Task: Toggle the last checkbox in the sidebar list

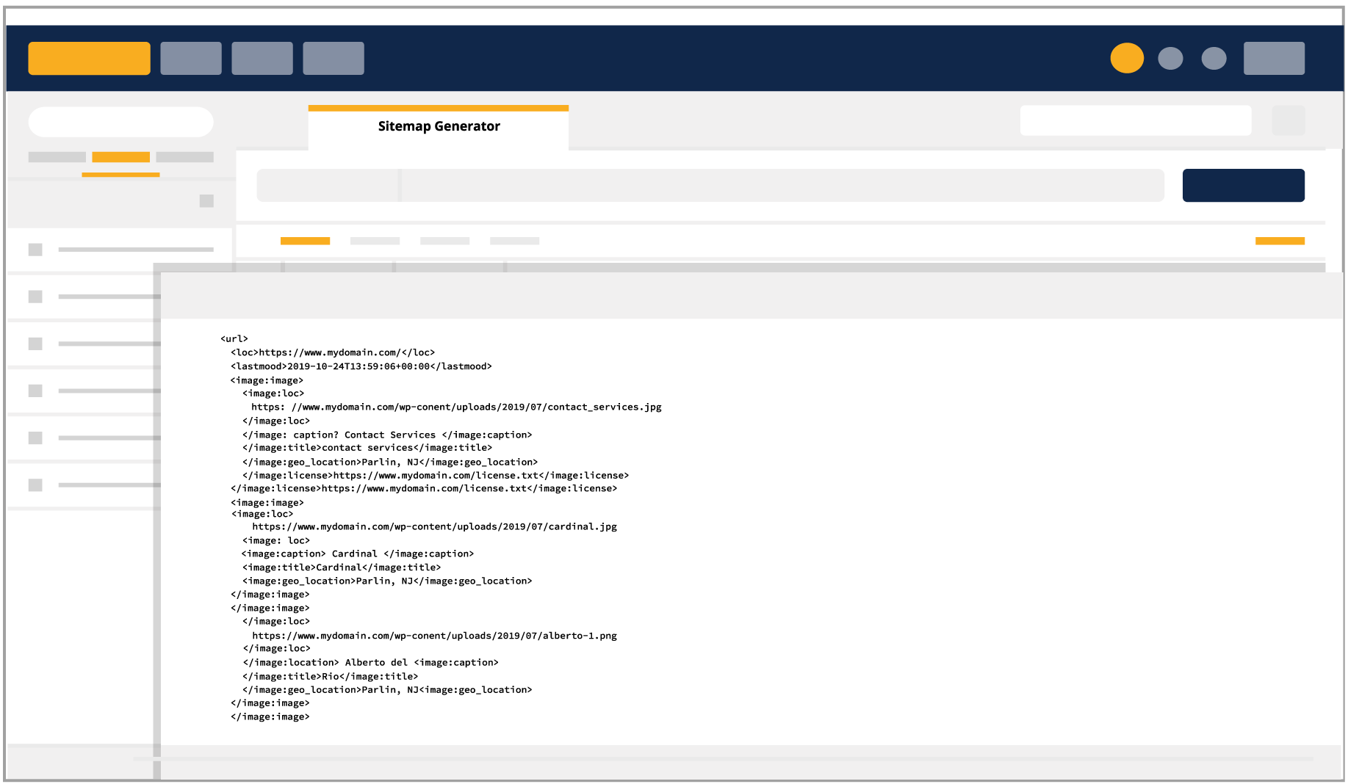Action: pyautogui.click(x=35, y=485)
